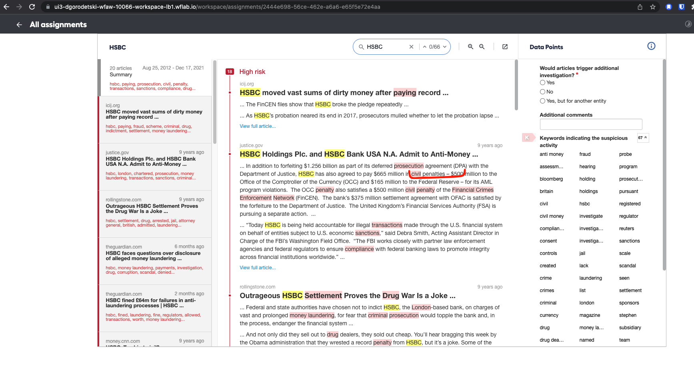Image resolution: width=694 pixels, height=370 pixels.
Task: Go back using the All assignments arrow
Action: click(19, 25)
